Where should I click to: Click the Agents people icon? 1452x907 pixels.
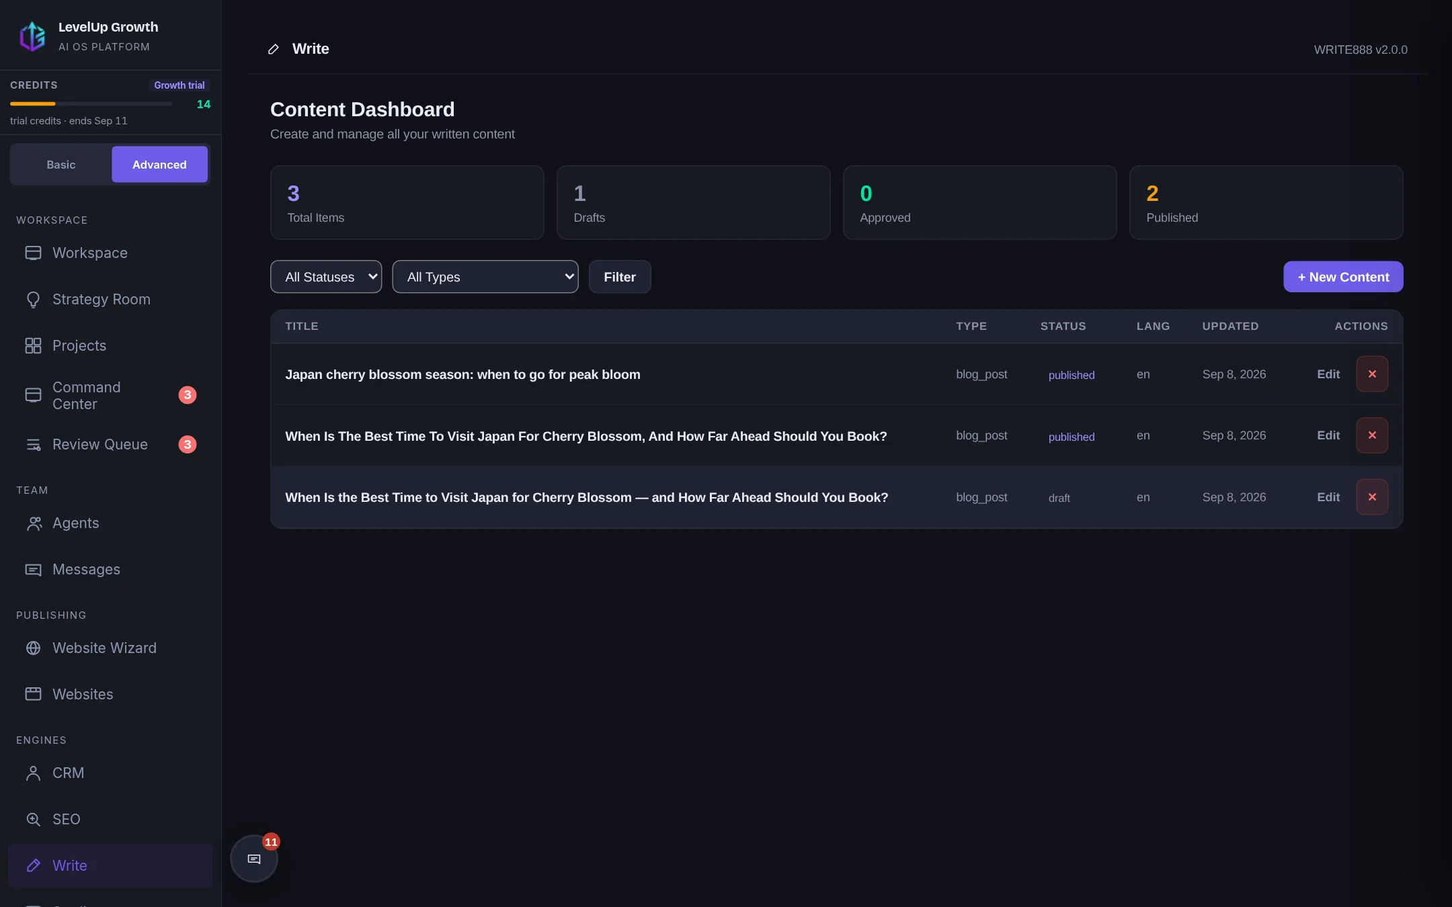pyautogui.click(x=33, y=523)
